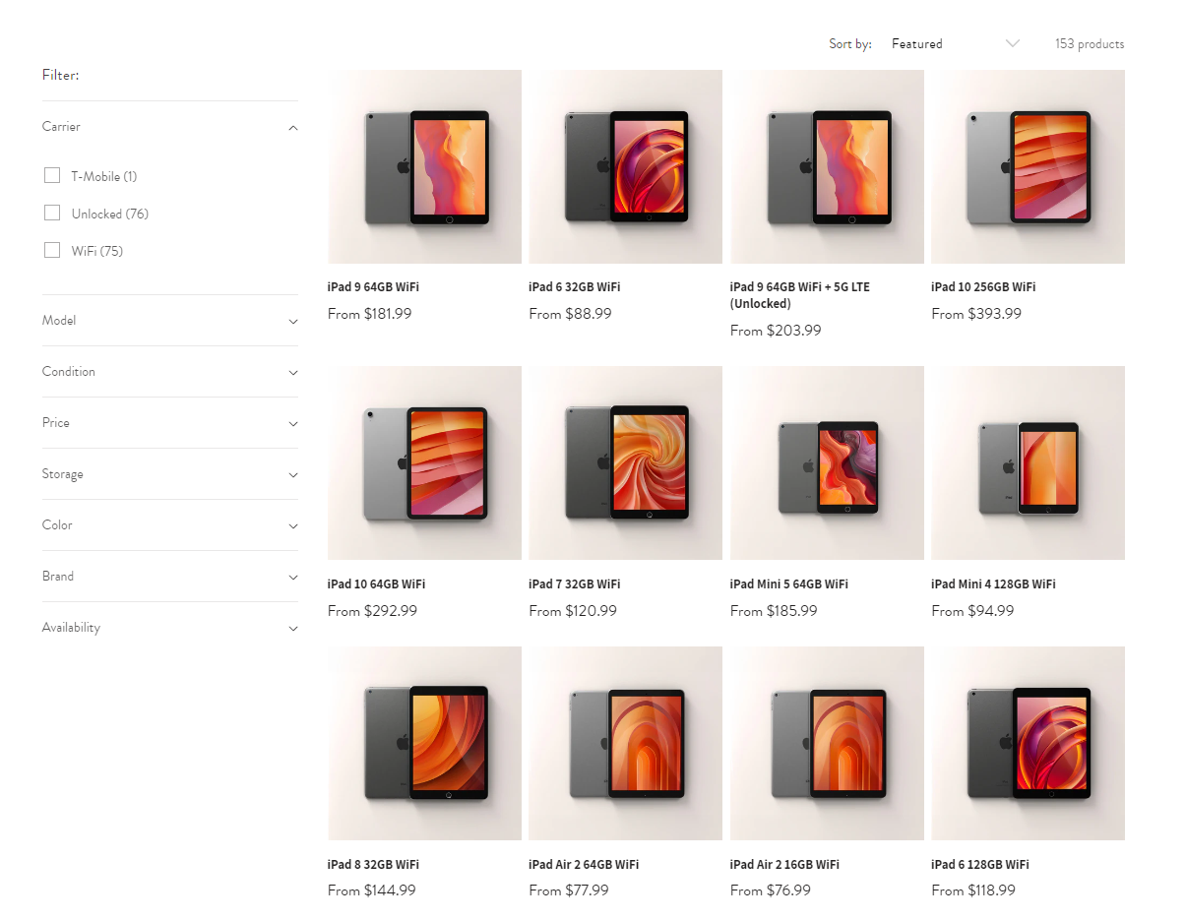Expand the Storage filter section
Image resolution: width=1186 pixels, height=920 pixels.
pyautogui.click(x=169, y=473)
